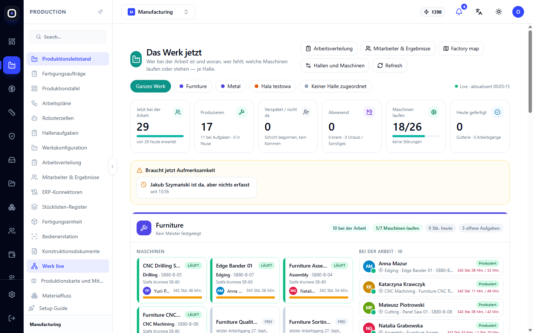
Task: Open Produktionstafel in sidebar
Action: click(x=68, y=88)
